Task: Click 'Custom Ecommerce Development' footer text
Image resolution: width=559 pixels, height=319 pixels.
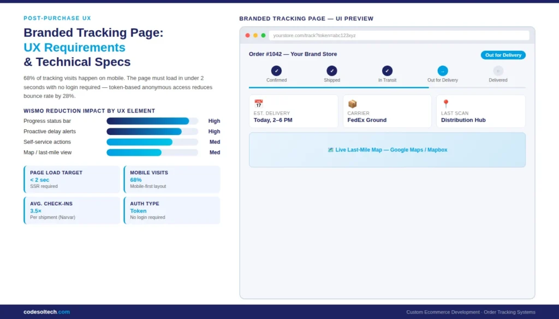Action: [443, 312]
